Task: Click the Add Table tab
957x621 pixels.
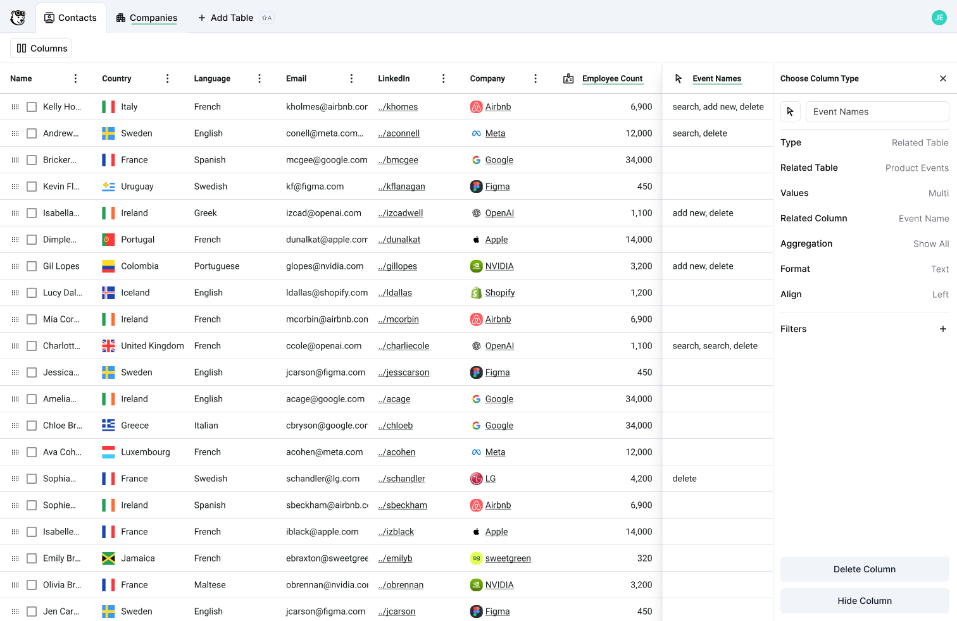Action: click(x=225, y=18)
